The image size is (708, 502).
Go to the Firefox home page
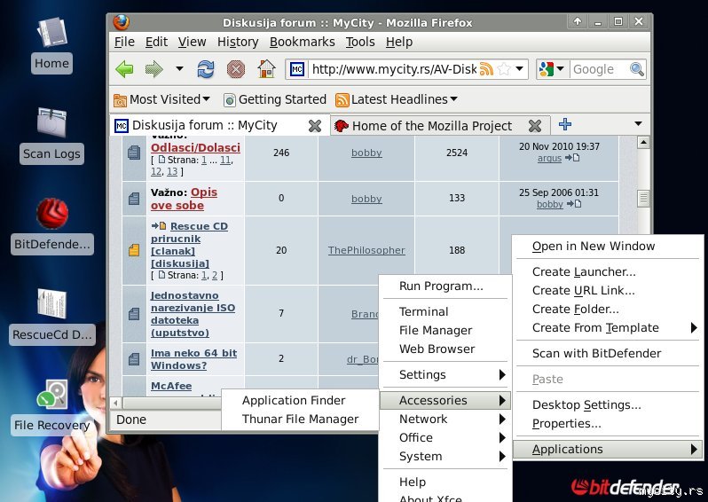click(x=266, y=69)
